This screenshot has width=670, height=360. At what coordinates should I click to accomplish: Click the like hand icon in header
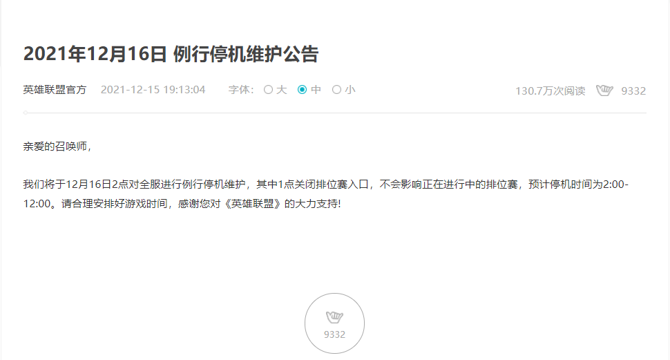[x=604, y=91]
